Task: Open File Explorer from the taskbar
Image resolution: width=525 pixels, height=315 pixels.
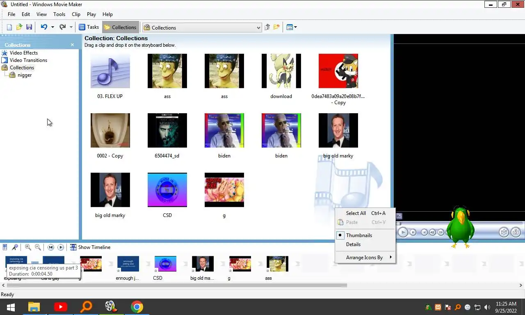Action: [34, 307]
